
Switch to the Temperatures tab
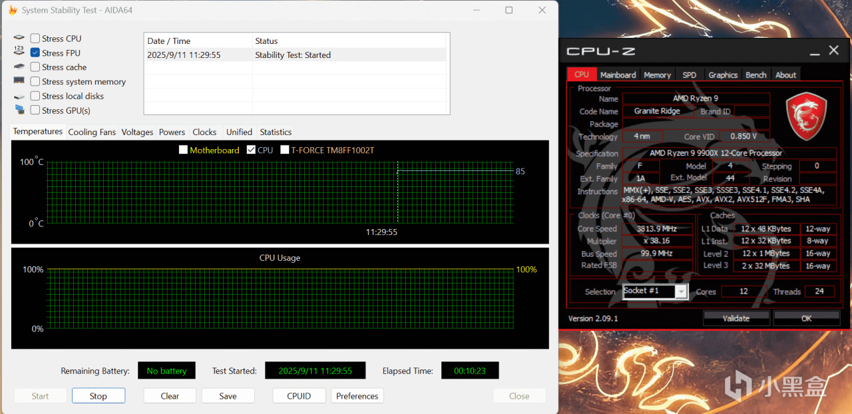pyautogui.click(x=38, y=131)
